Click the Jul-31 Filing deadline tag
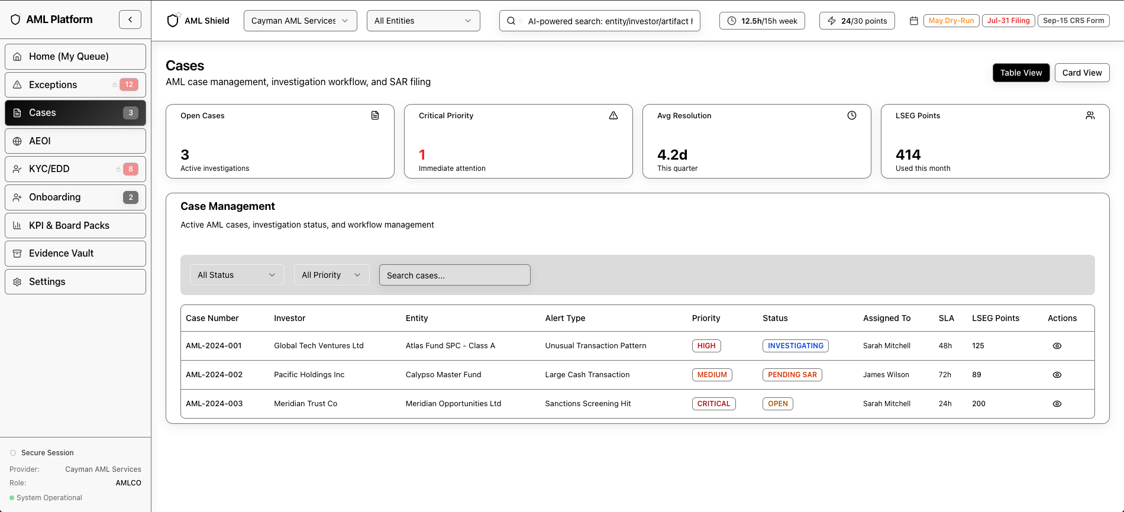The width and height of the screenshot is (1124, 512). pyautogui.click(x=1008, y=21)
